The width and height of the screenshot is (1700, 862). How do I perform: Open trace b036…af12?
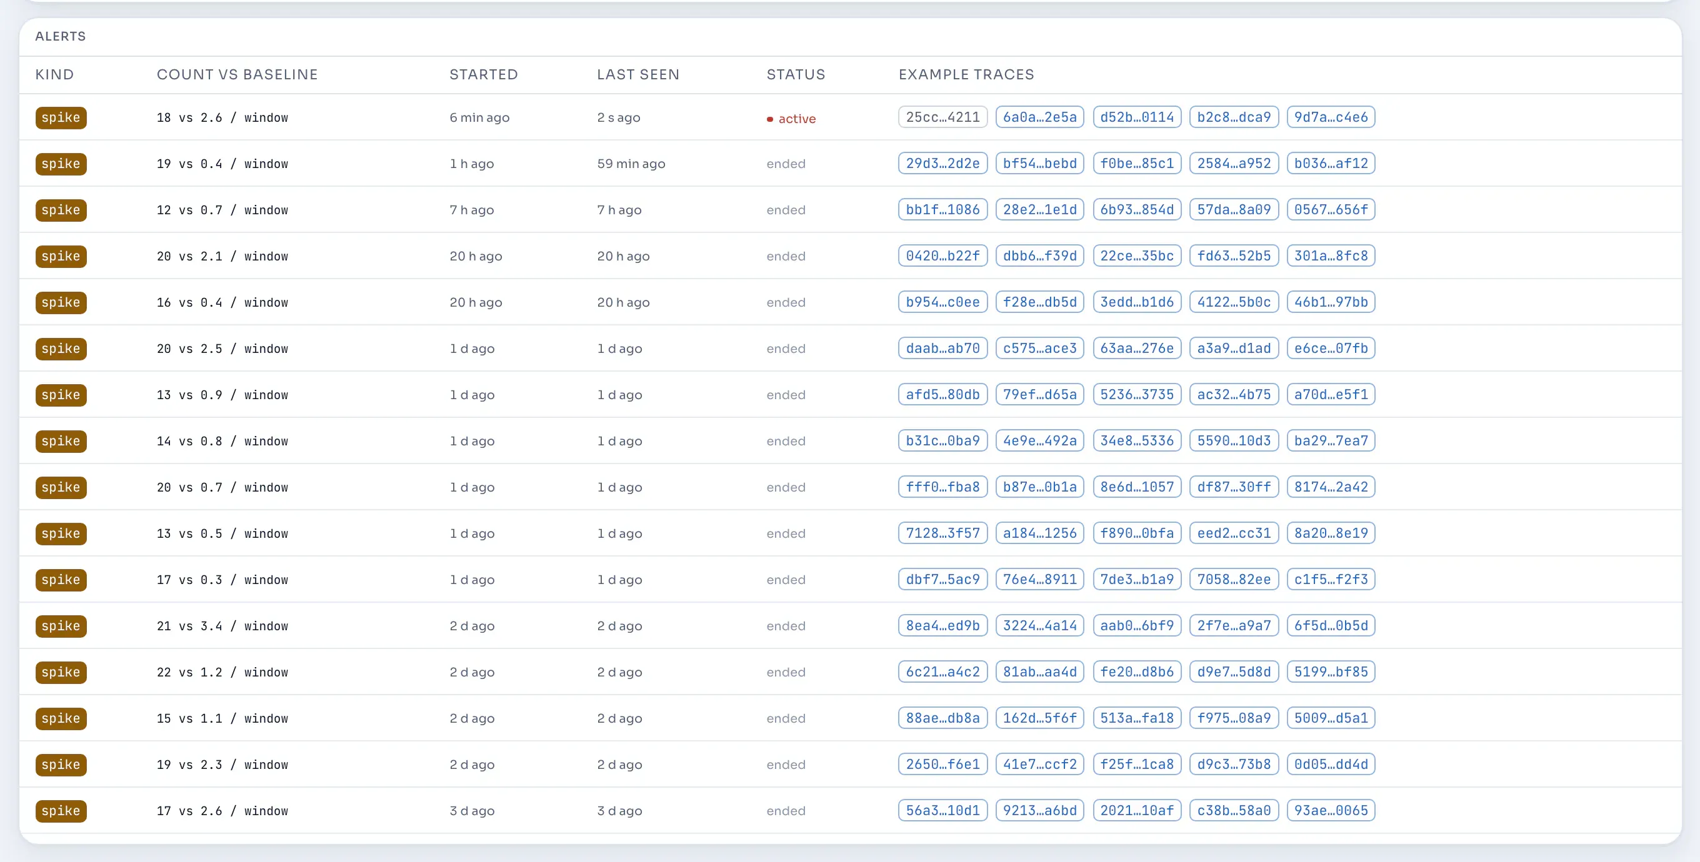1331,164
